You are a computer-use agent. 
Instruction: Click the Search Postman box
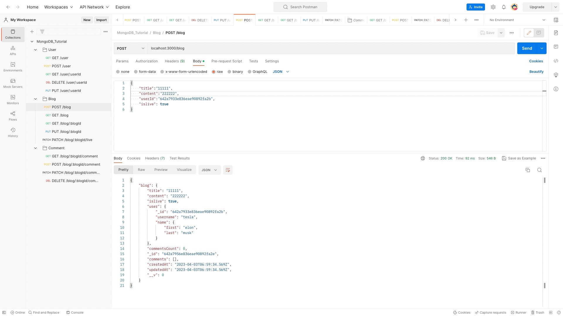point(300,7)
